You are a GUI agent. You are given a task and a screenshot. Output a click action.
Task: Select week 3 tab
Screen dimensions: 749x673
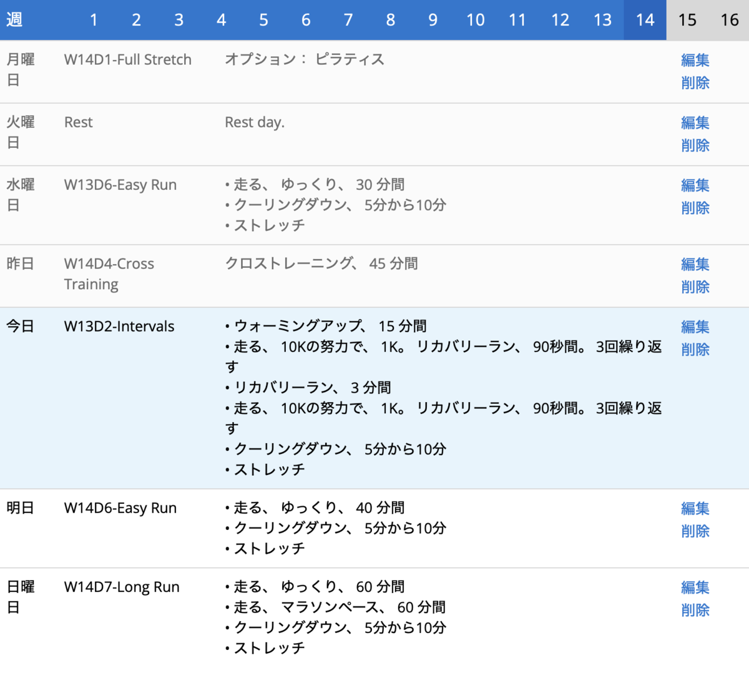click(x=179, y=20)
